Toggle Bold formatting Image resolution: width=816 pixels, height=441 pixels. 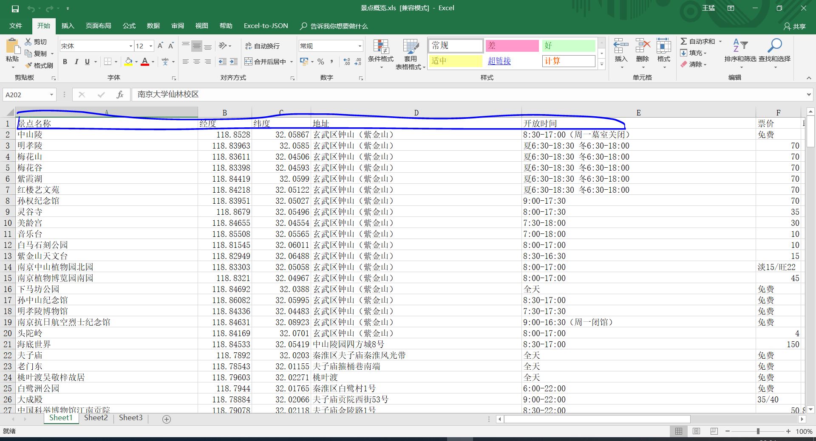(65, 62)
